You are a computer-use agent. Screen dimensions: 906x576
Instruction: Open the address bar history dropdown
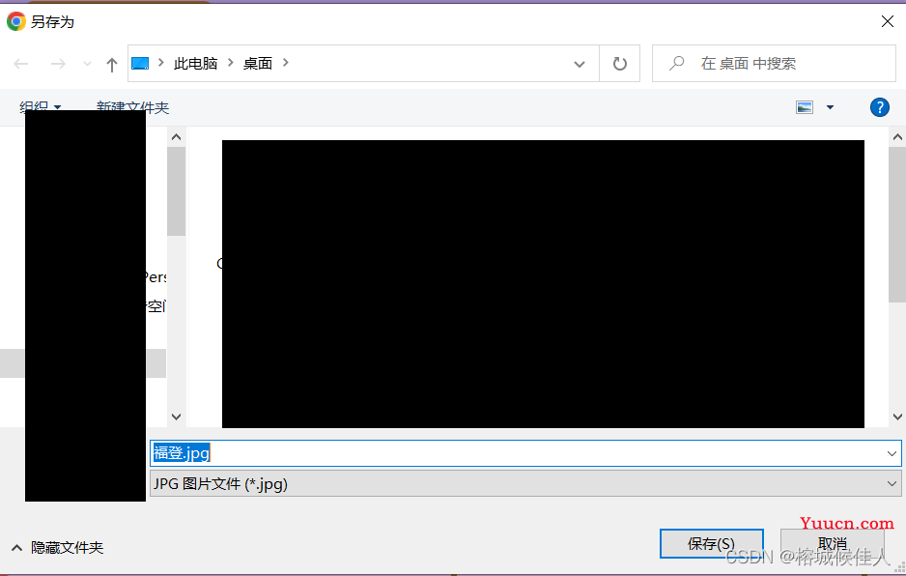pos(579,64)
